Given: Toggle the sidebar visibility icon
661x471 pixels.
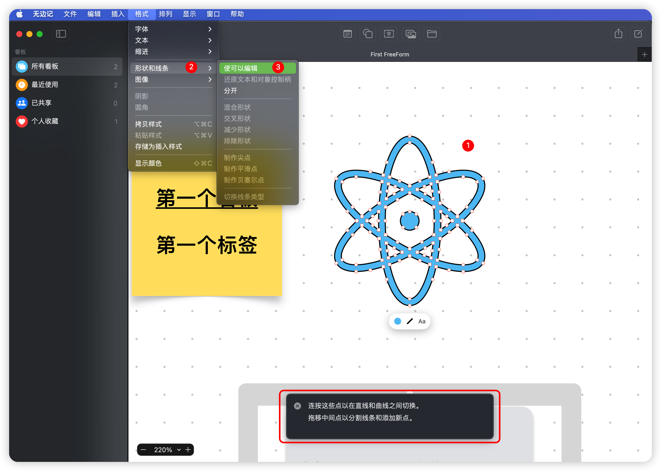Looking at the screenshot, I should pyautogui.click(x=61, y=34).
